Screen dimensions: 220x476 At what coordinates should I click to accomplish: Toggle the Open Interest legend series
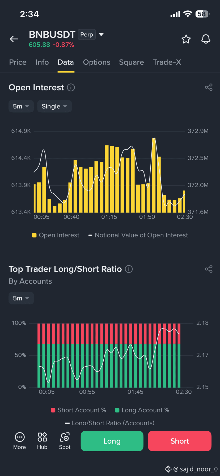point(56,235)
